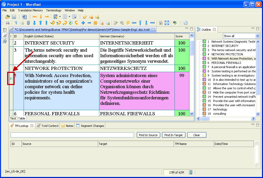Switch to the Text view tab
The height and width of the screenshot is (178, 263).
pyautogui.click(x=13, y=118)
